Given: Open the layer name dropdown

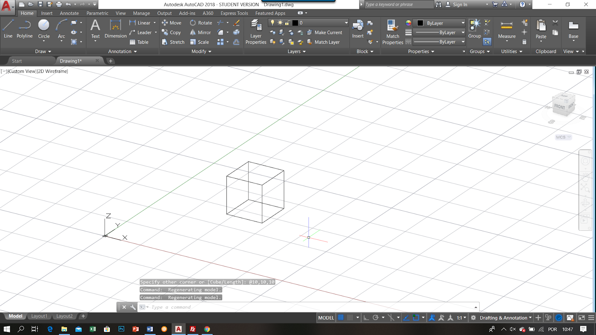Looking at the screenshot, I should pyautogui.click(x=346, y=23).
